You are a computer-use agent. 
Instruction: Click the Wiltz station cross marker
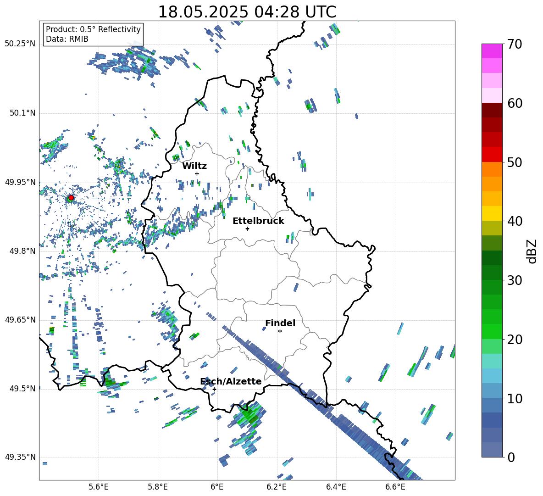[x=197, y=173]
